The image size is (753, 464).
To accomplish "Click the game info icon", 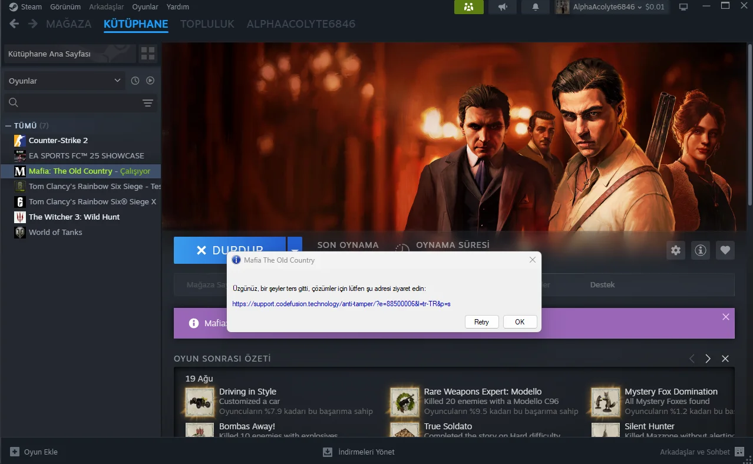I will pos(701,250).
